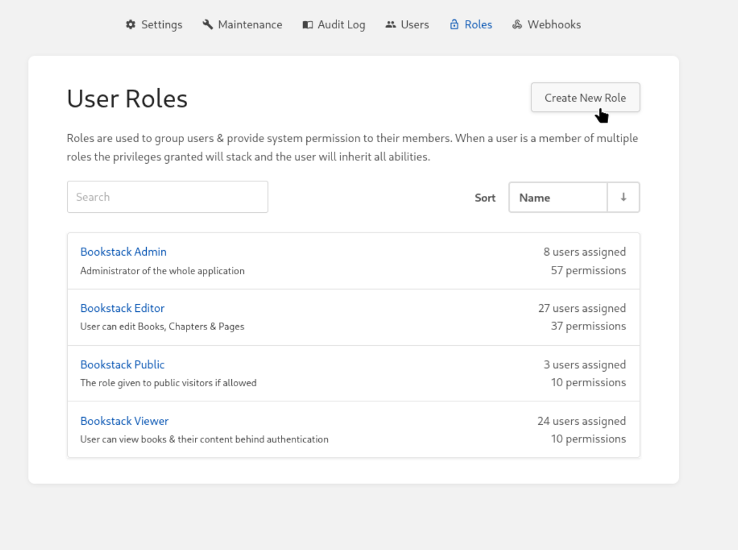
Task: Open the Bookstack Viewer role
Action: pyautogui.click(x=124, y=421)
